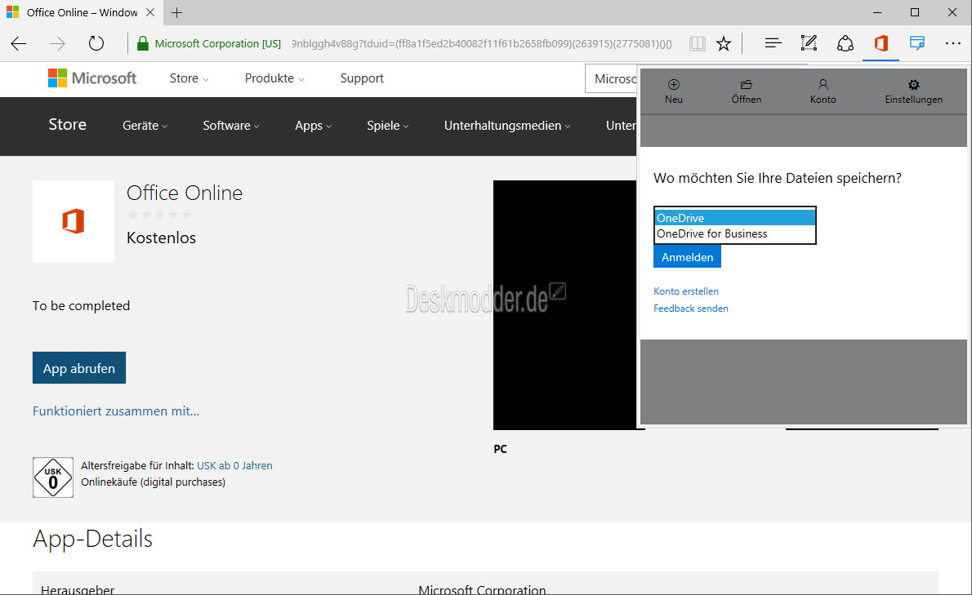Image resolution: width=972 pixels, height=595 pixels.
Task: Open reading view book icon
Action: [x=698, y=43]
